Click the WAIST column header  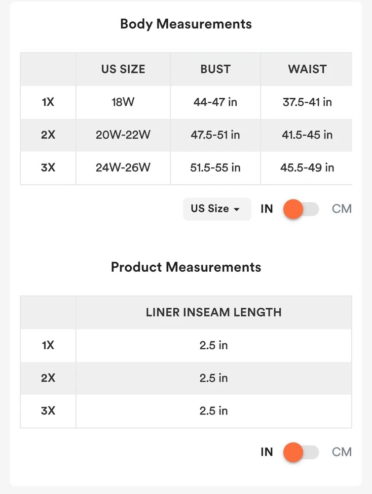tap(307, 69)
